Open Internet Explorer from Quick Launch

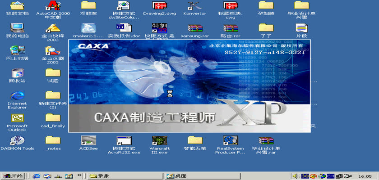tap(37, 176)
